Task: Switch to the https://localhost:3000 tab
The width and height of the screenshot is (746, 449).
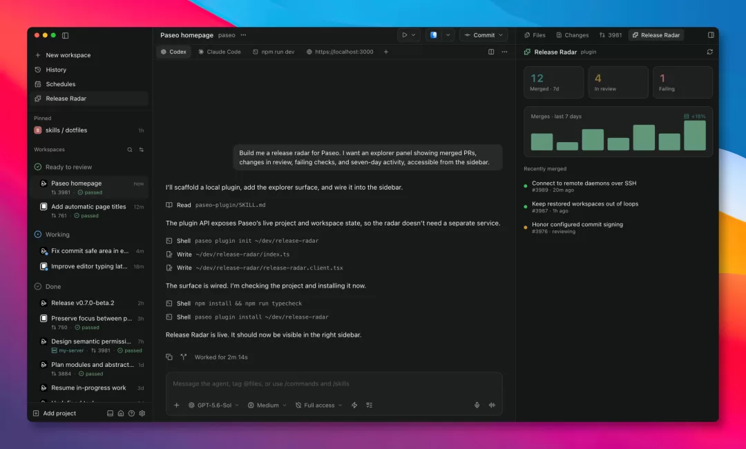Action: tap(340, 52)
